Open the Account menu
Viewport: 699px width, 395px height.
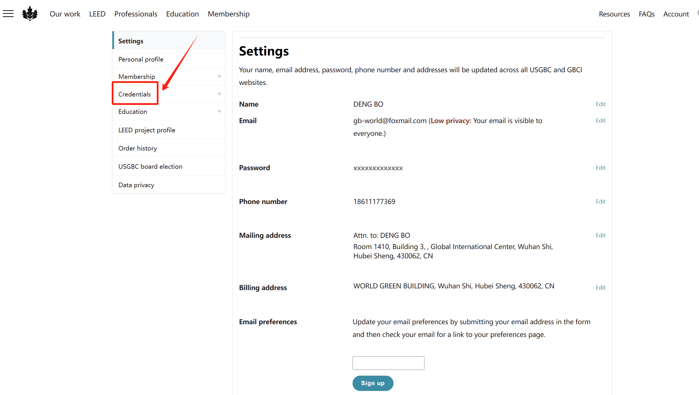(676, 14)
